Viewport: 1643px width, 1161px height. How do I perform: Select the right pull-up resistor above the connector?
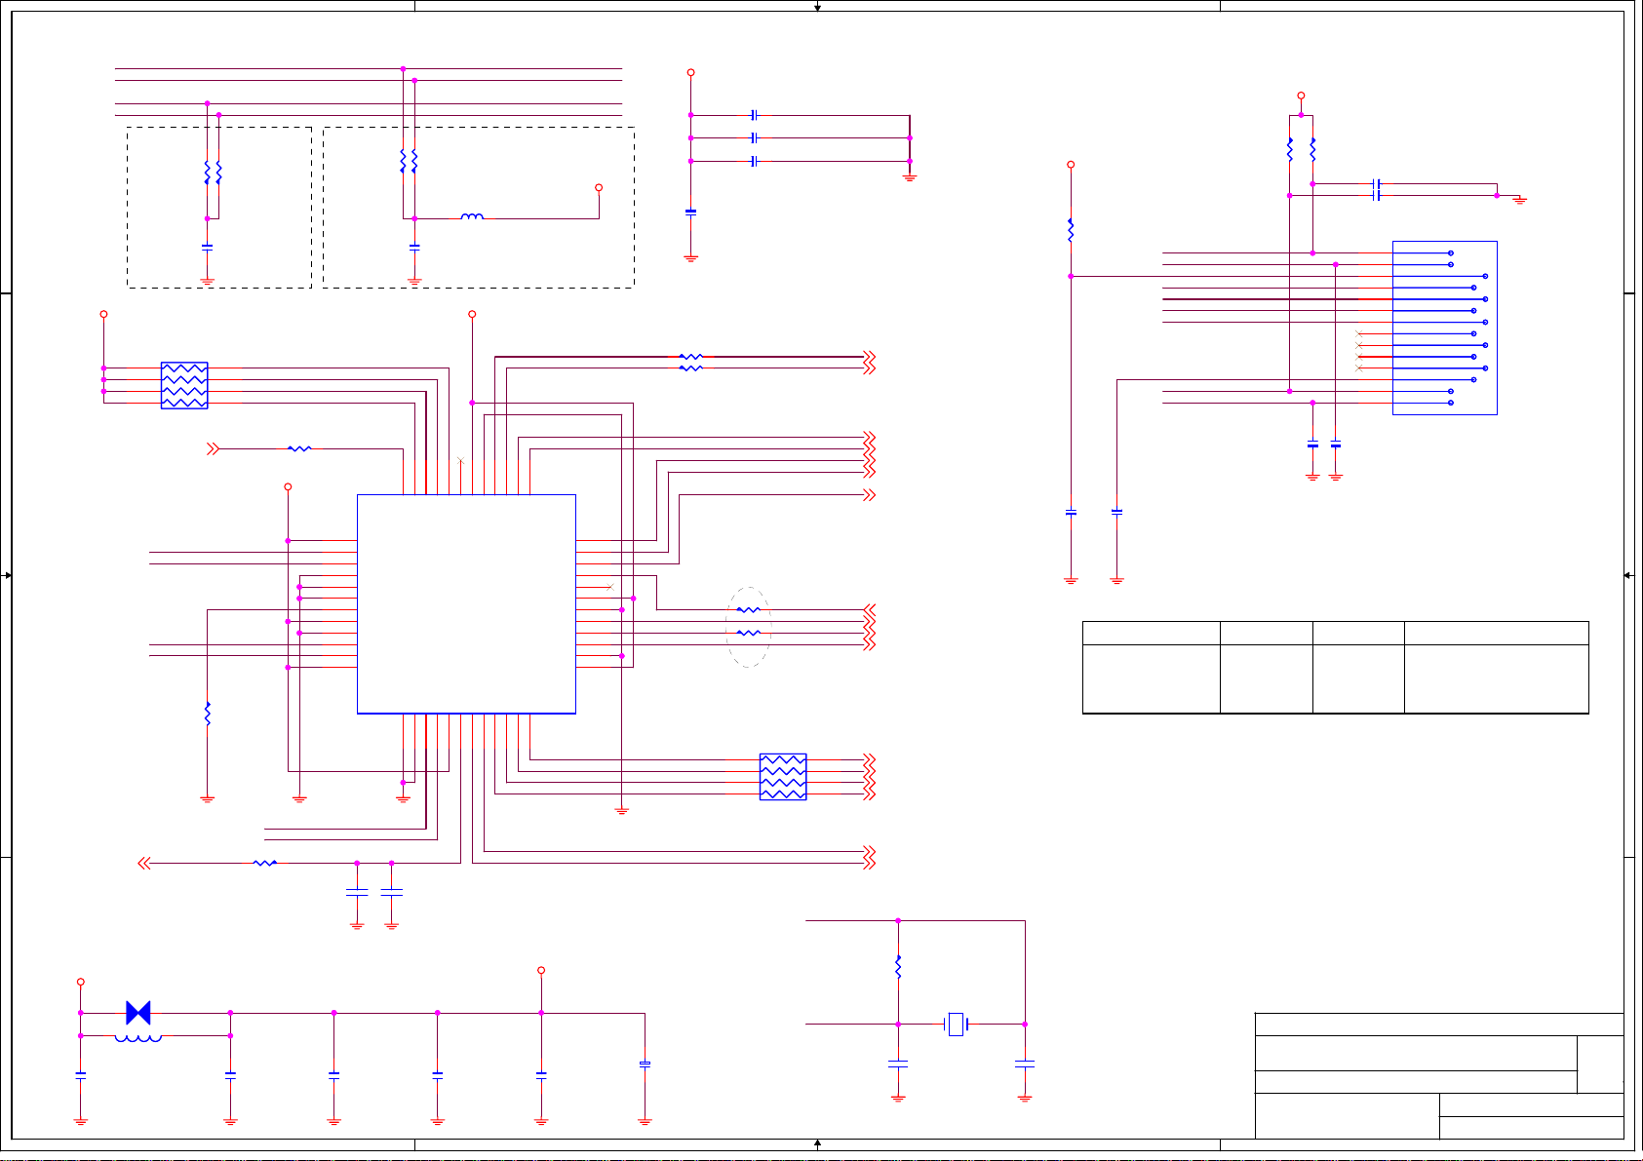pyautogui.click(x=1312, y=149)
